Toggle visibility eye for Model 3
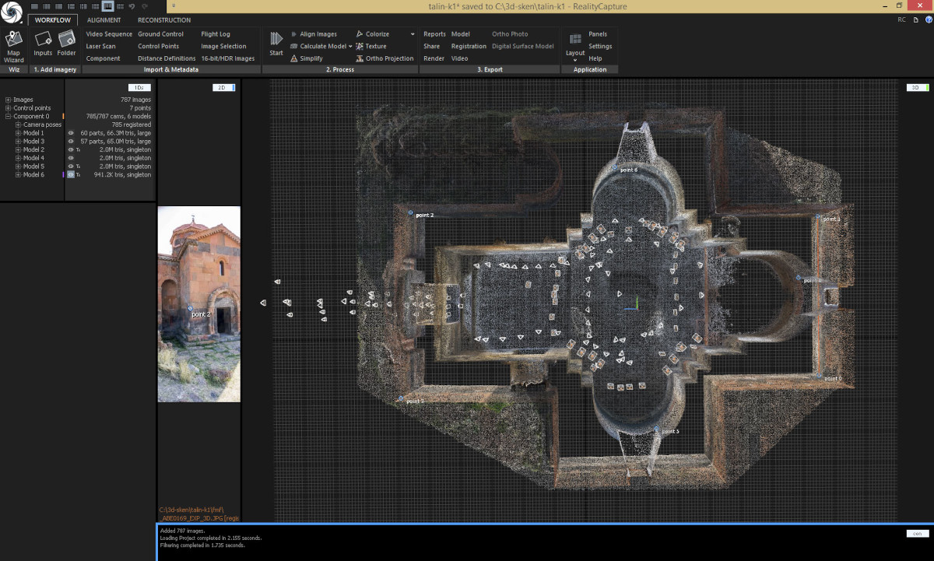 pyautogui.click(x=71, y=142)
